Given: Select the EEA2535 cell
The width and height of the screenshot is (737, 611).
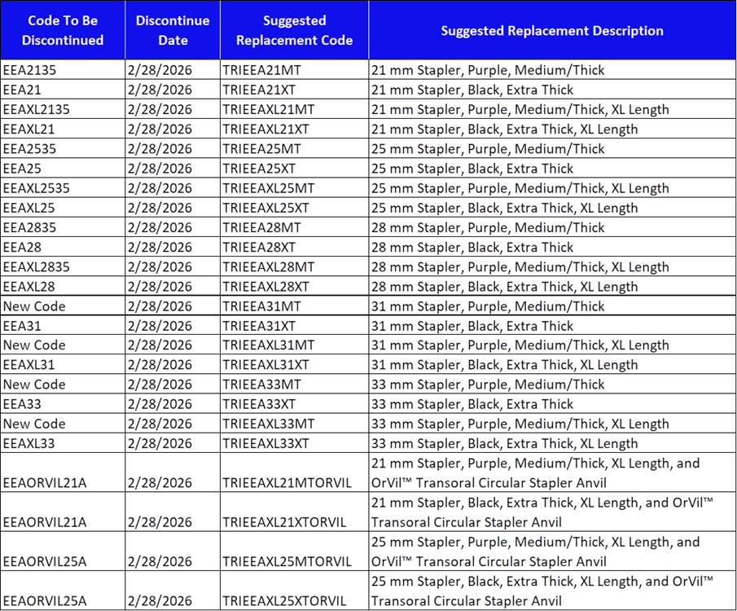Looking at the screenshot, I should tap(30, 149).
